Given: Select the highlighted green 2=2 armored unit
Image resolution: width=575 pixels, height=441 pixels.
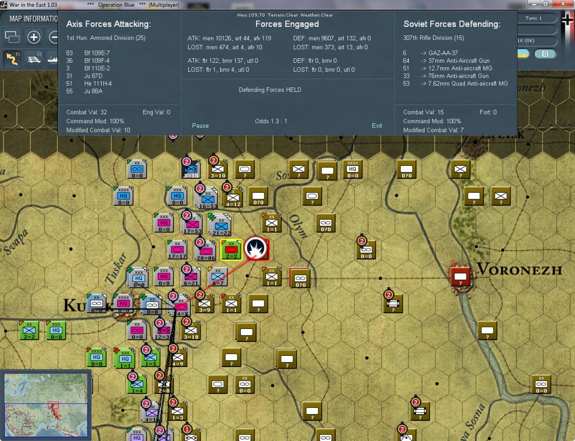Looking at the screenshot, I should [231, 250].
